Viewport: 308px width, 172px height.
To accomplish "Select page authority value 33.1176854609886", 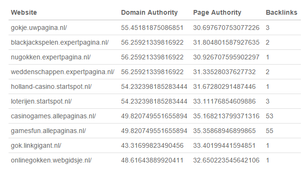I will [224, 101].
